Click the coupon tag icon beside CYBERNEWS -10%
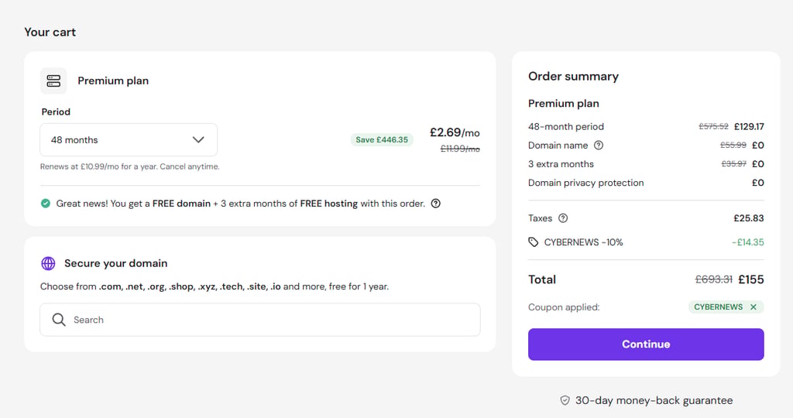793x418 pixels. click(533, 242)
